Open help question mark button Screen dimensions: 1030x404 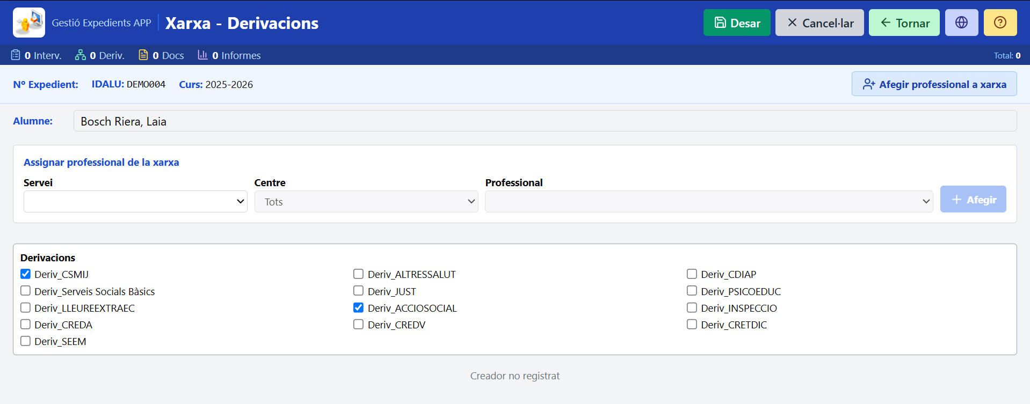pos(1000,23)
